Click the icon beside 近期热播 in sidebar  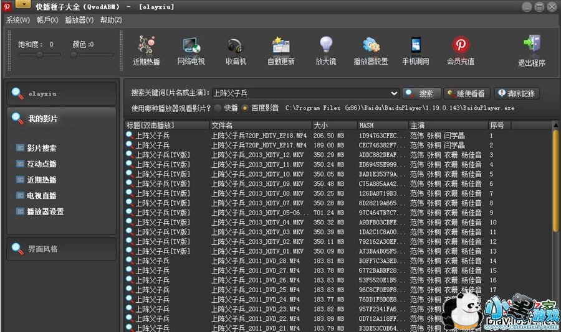[20, 180]
